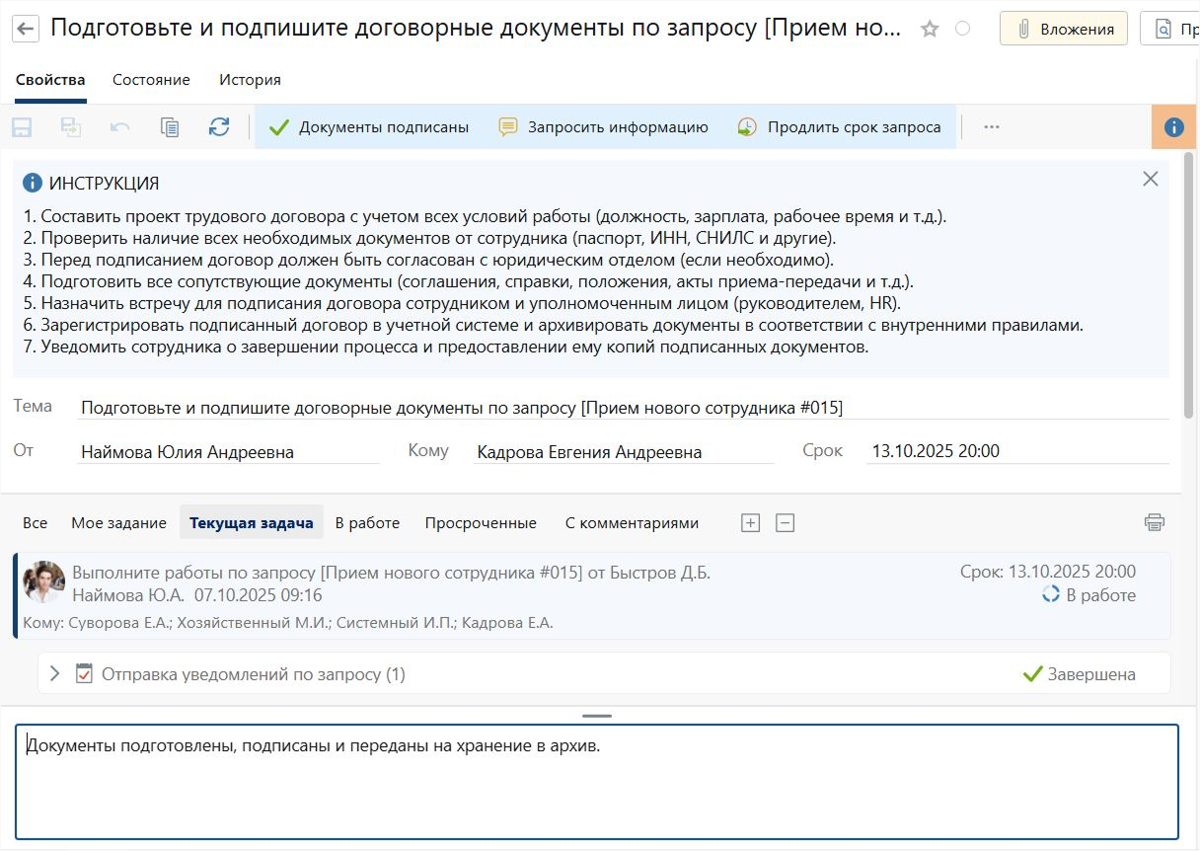This screenshot has width=1200, height=851.
Task: Toggle the circle flag next to the star
Action: [962, 29]
